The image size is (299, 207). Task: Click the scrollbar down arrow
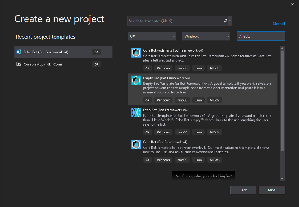click(282, 179)
